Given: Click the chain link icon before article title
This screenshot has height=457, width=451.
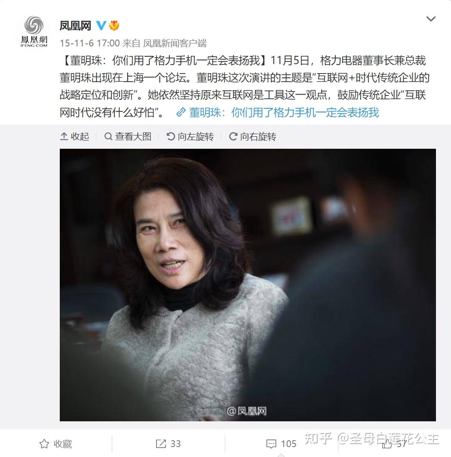Looking at the screenshot, I should (181, 113).
